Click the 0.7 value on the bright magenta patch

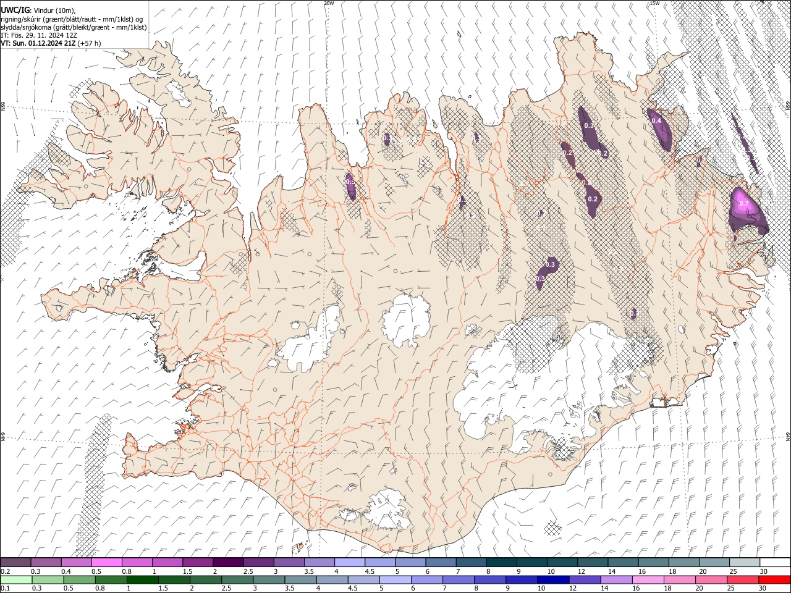click(744, 204)
